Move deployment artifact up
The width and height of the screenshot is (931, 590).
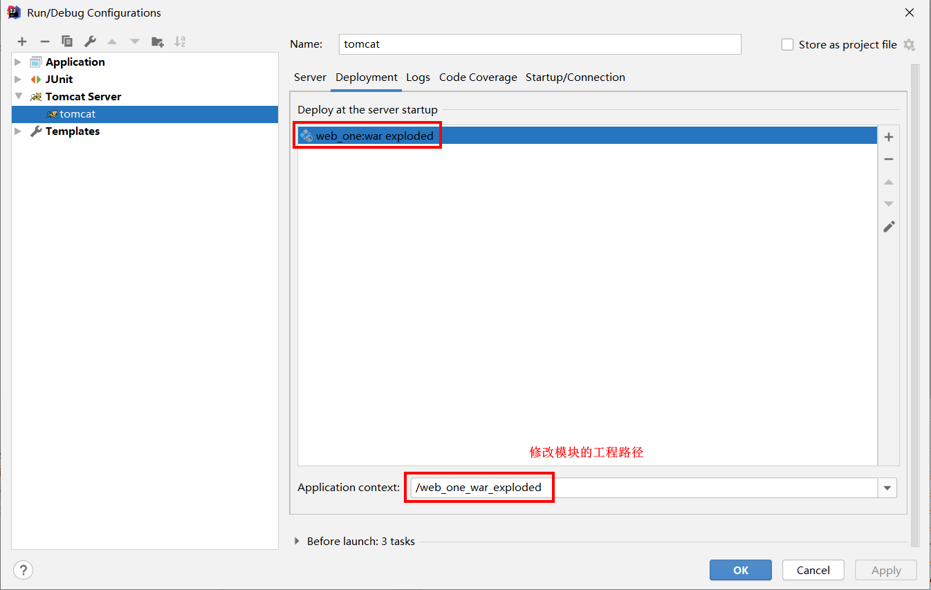point(889,182)
